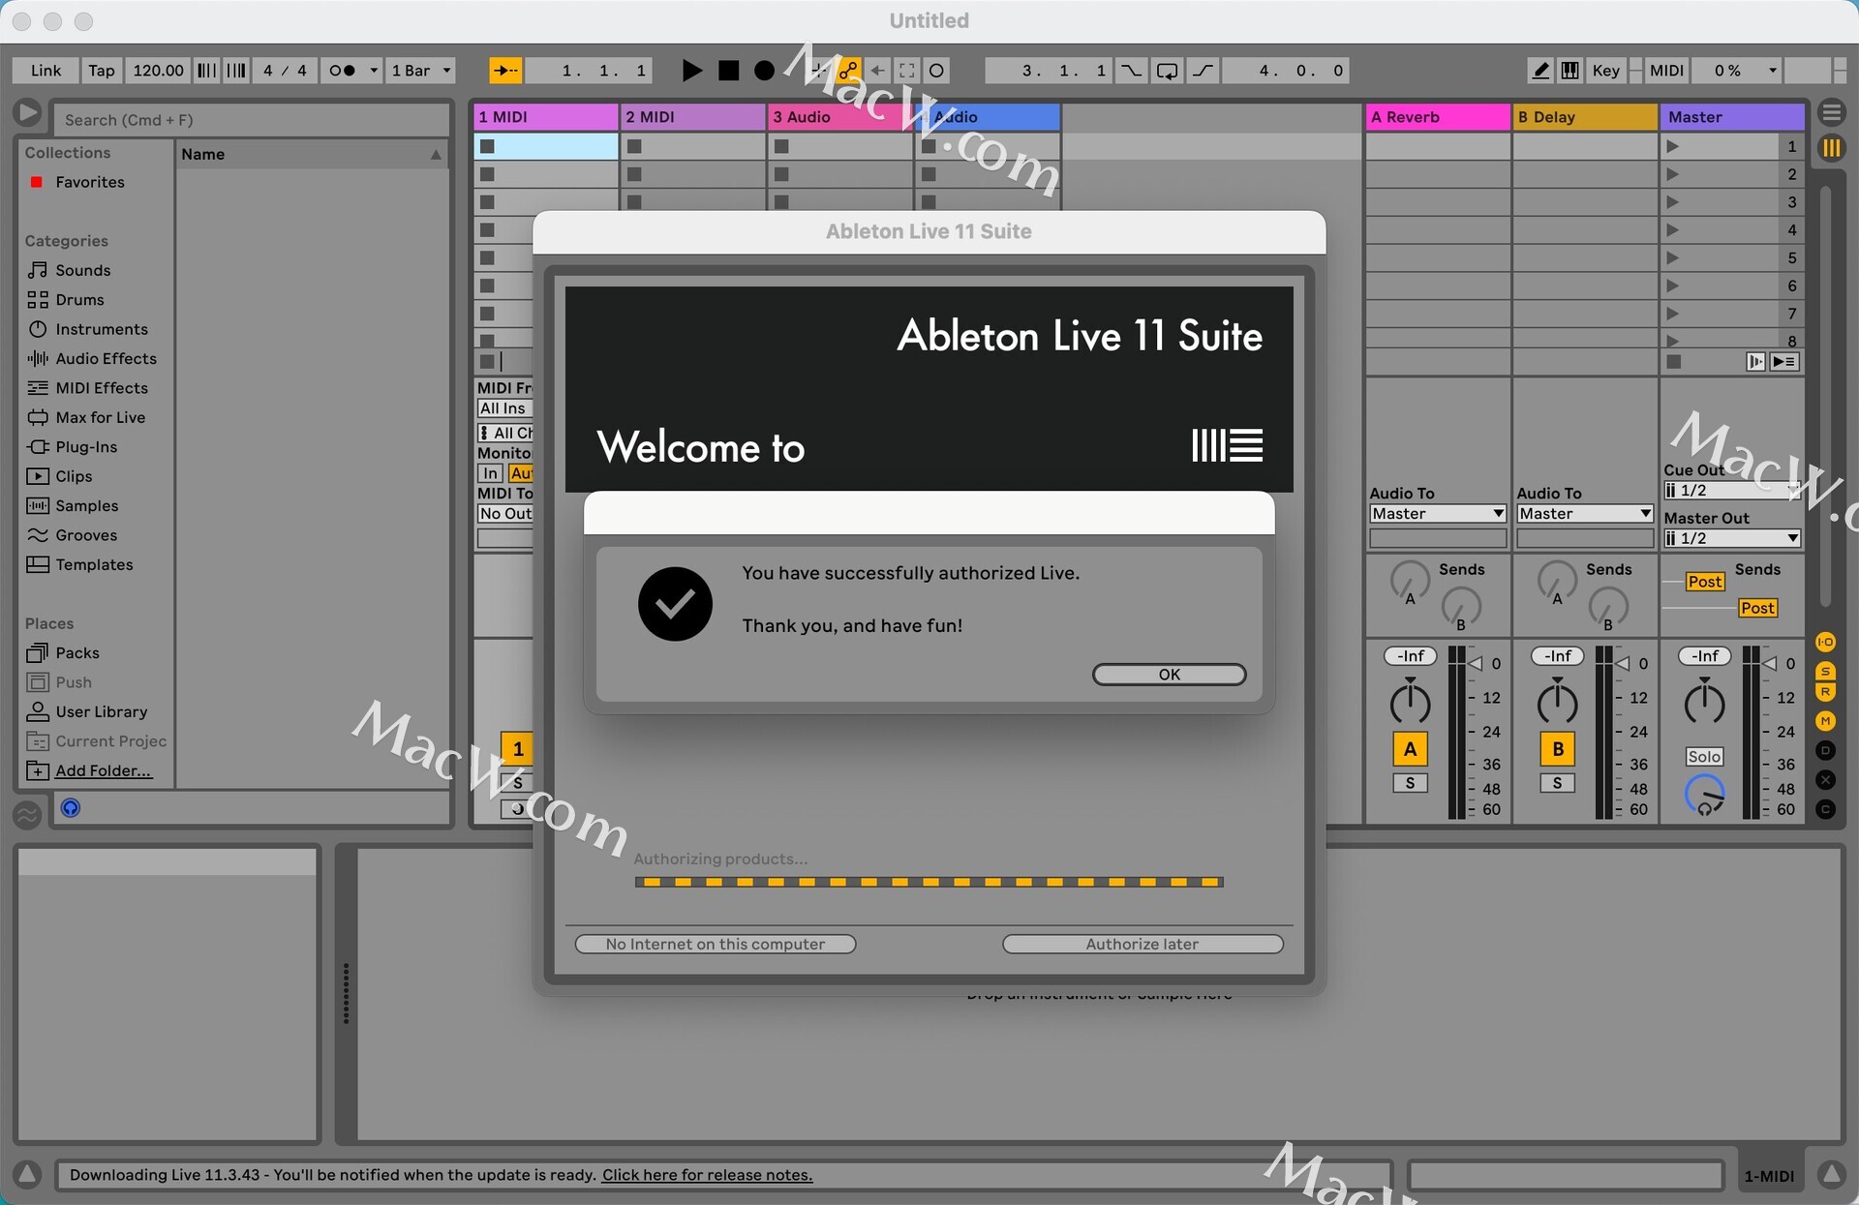Toggle the Computer MIDI Keyboard icon

pyautogui.click(x=1570, y=71)
